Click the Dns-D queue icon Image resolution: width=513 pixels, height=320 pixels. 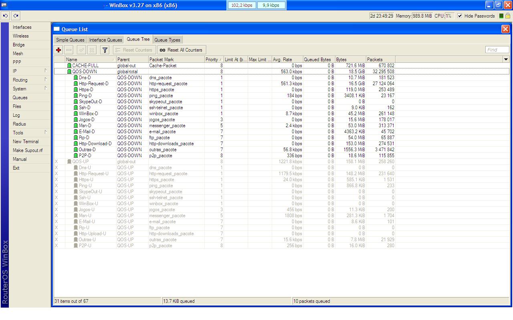[76, 78]
